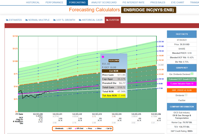Toggle Cal Qt series in chart legend

tap(109, 128)
